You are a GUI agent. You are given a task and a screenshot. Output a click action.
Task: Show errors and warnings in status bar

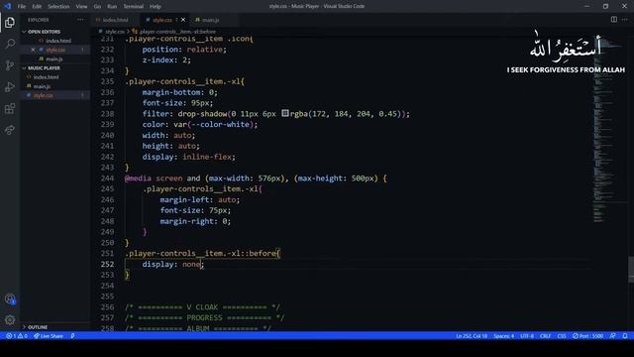pos(17,336)
